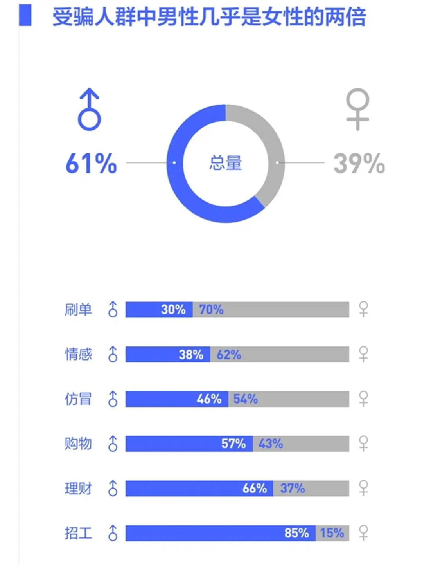The width and height of the screenshot is (440, 568).
Task: Click the 39% female percentage text
Action: [x=359, y=163]
